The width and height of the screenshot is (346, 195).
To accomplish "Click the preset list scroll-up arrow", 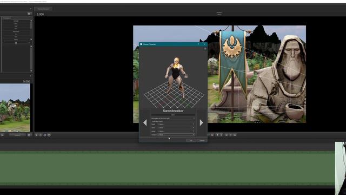I will 31,21.
